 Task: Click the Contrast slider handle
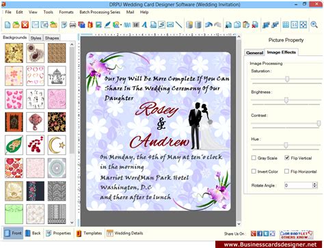pos(319,124)
